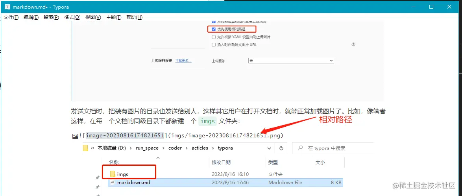
Task: Sort by 大小 column header
Action: point(320,163)
